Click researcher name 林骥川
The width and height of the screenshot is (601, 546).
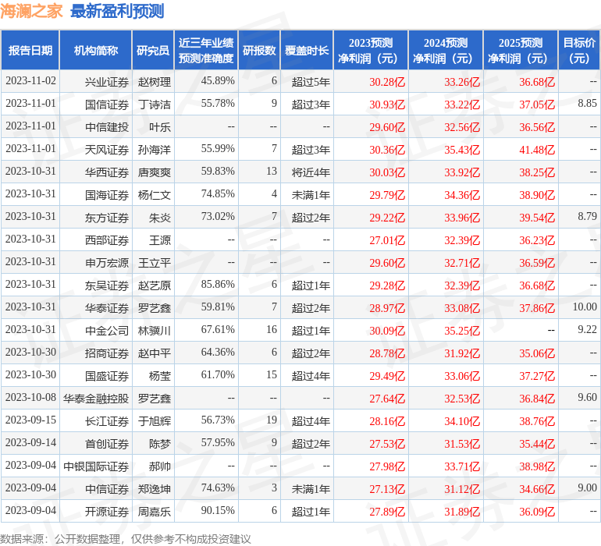point(154,330)
